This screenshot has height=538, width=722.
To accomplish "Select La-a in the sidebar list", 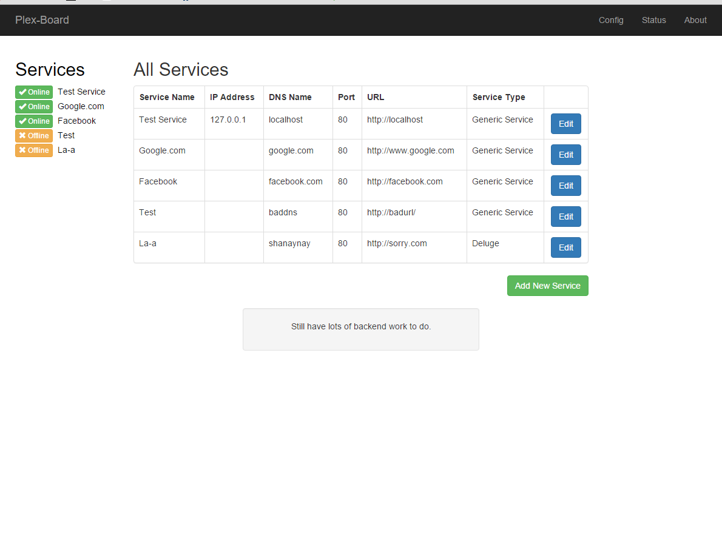I will 66,150.
